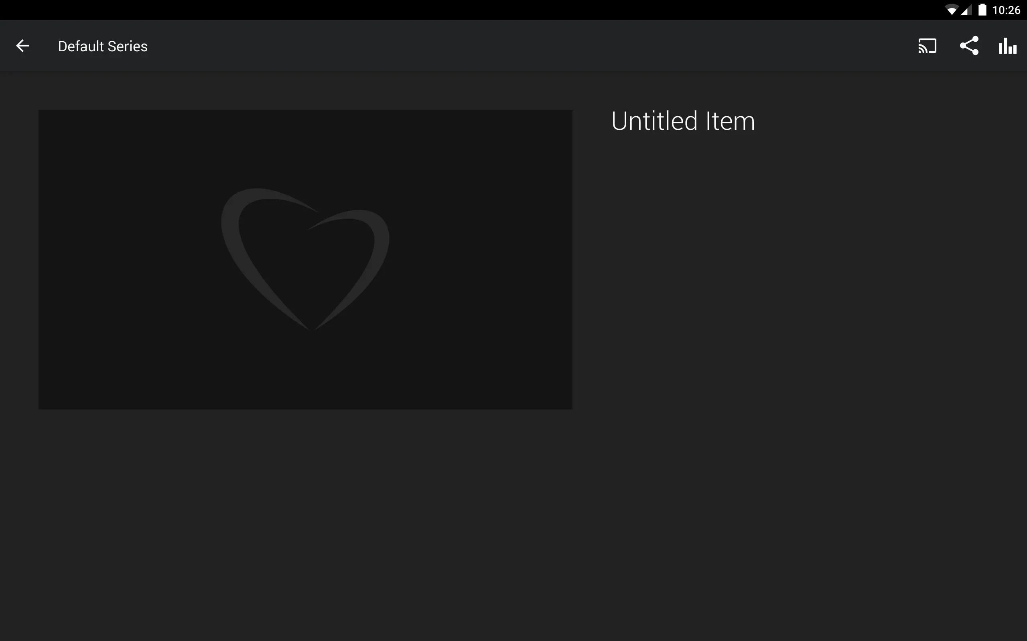
Task: Select the Default Series title text
Action: click(103, 46)
